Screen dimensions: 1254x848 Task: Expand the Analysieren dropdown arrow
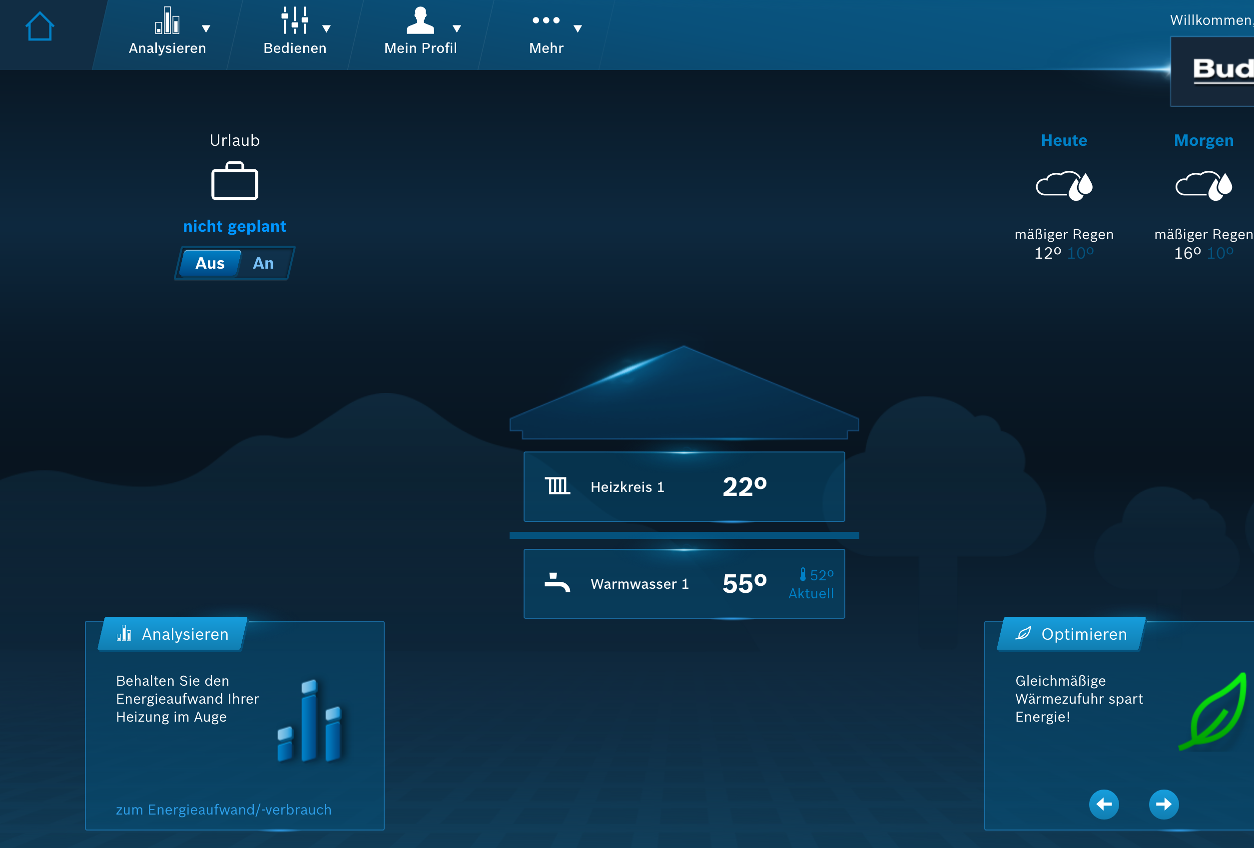(205, 28)
